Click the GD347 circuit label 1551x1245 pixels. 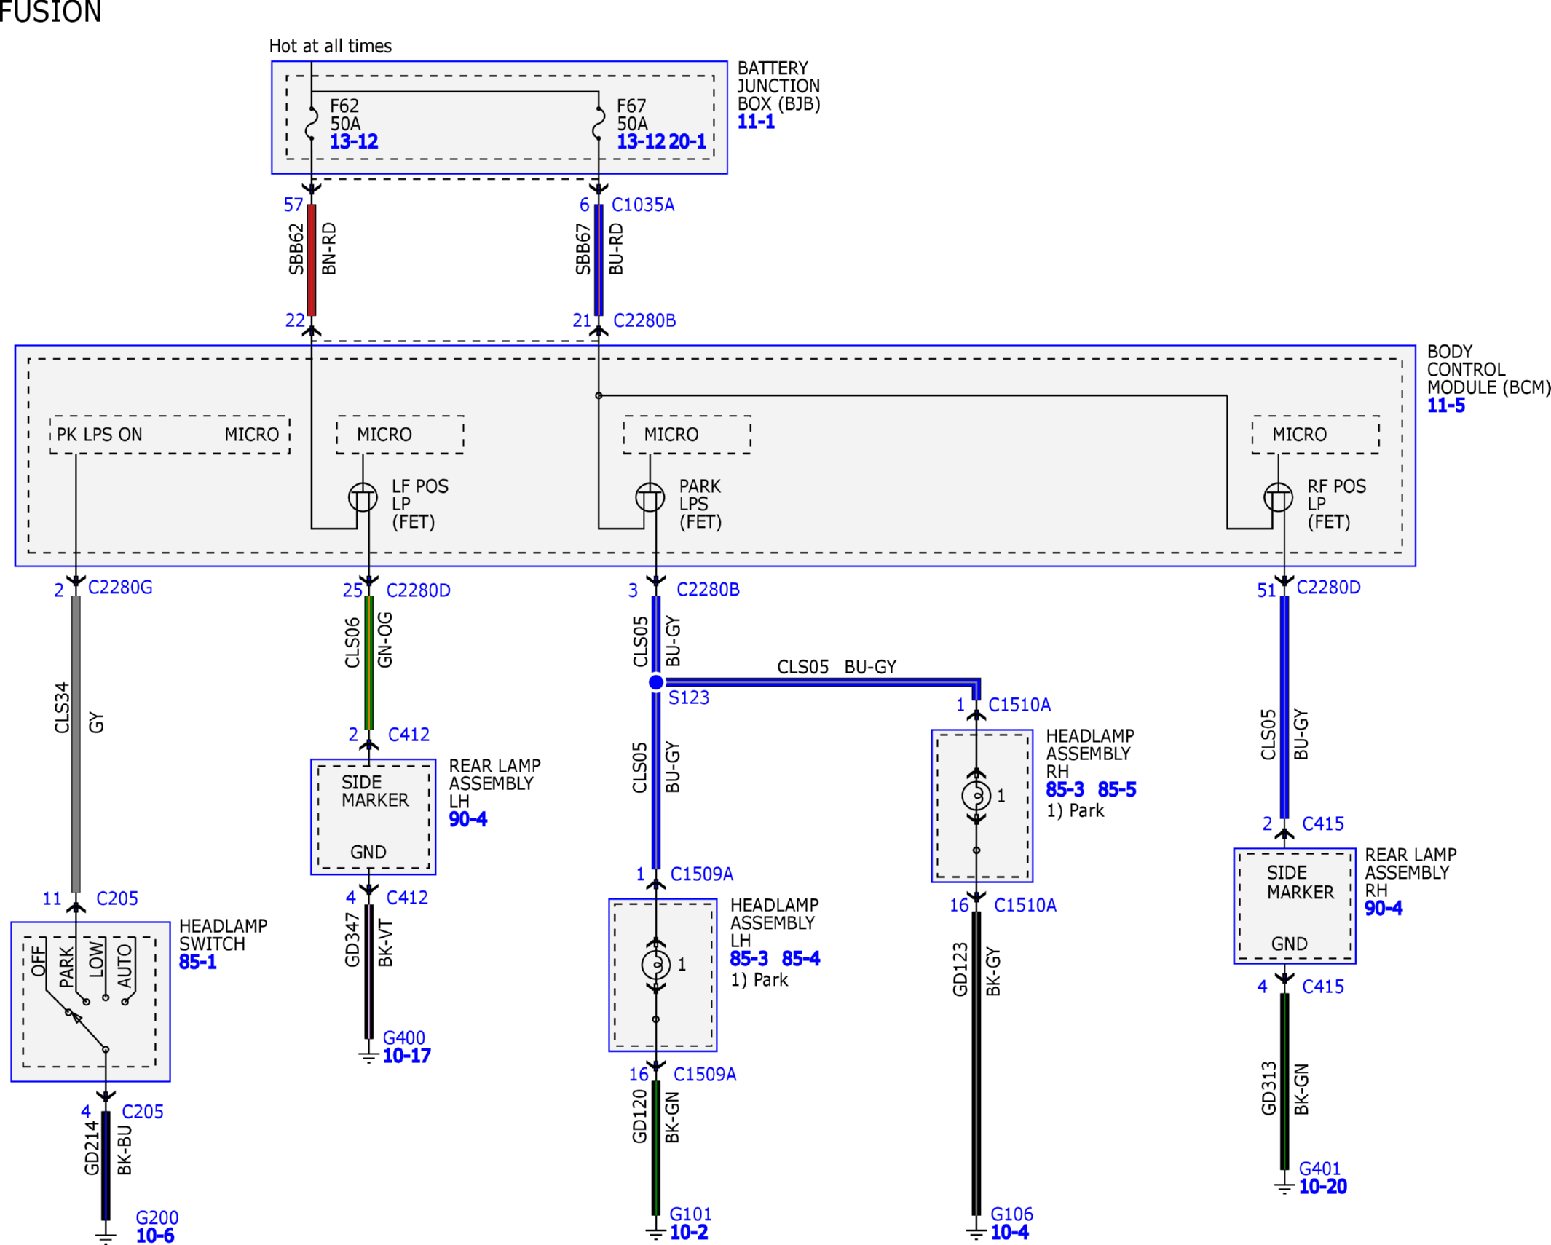coord(352,940)
